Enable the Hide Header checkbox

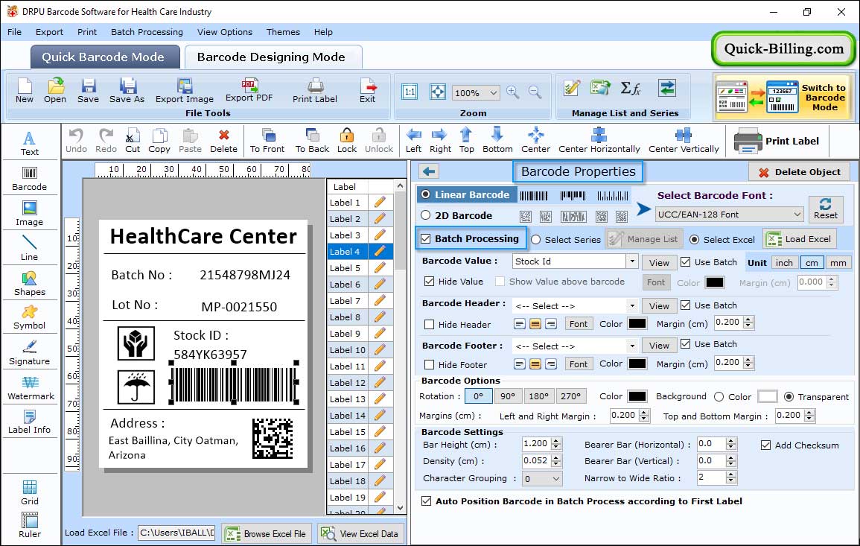click(x=430, y=324)
